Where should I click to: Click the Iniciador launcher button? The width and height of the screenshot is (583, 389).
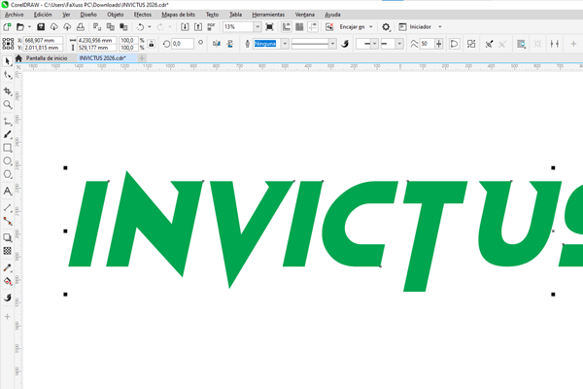pyautogui.click(x=421, y=27)
